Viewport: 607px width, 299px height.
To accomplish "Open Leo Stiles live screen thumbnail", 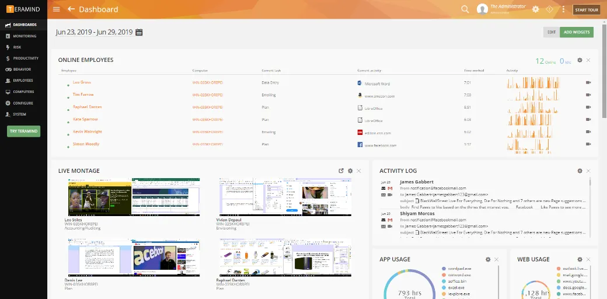I will click(134, 197).
